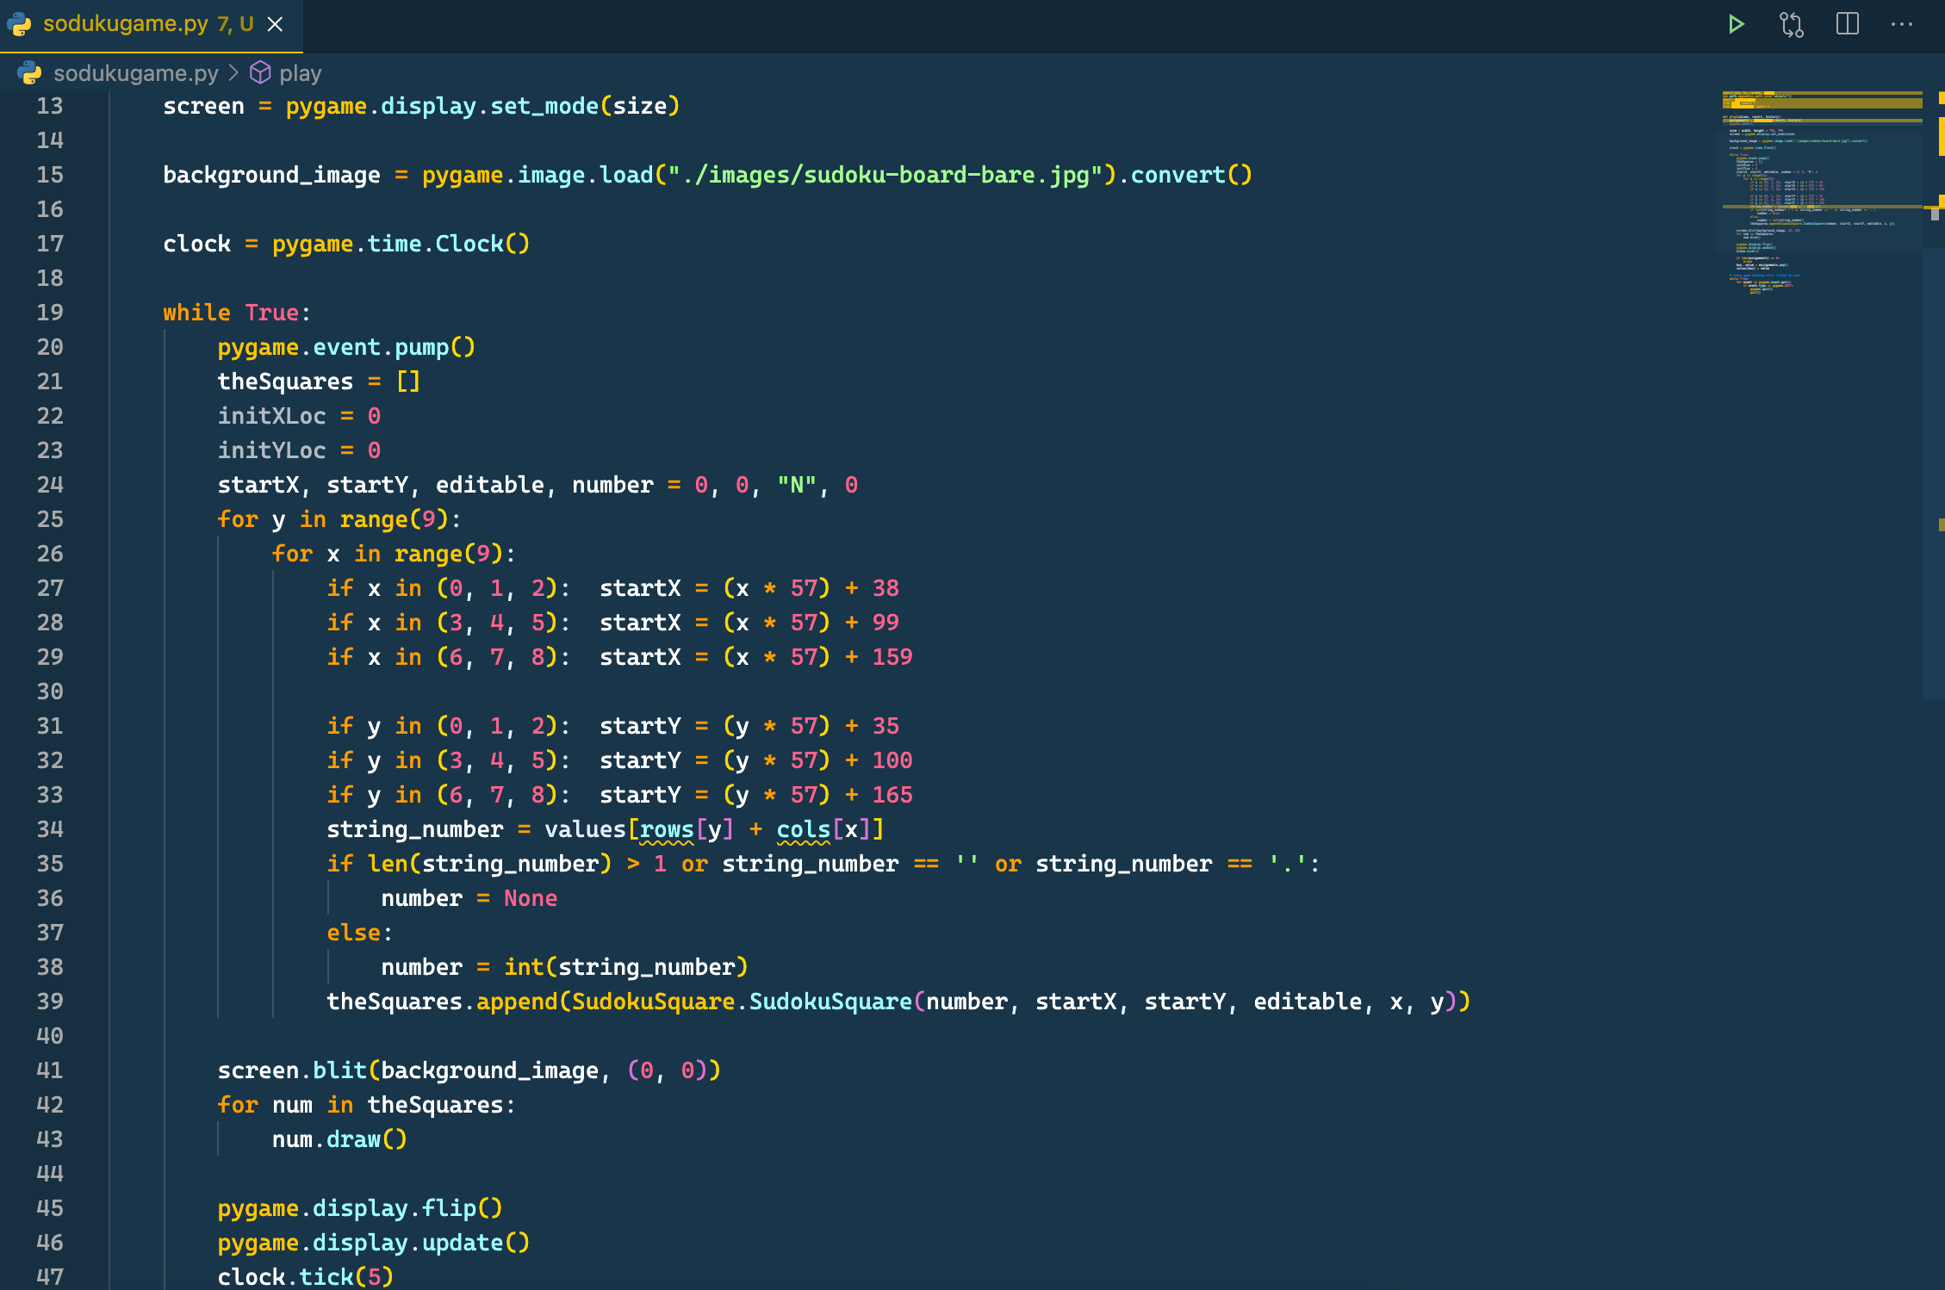Close the sodukugame.py tab
This screenshot has height=1290, width=1945.
click(276, 24)
